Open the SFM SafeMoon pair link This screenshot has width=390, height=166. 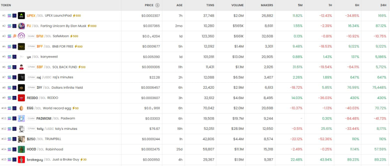[x=39, y=36]
